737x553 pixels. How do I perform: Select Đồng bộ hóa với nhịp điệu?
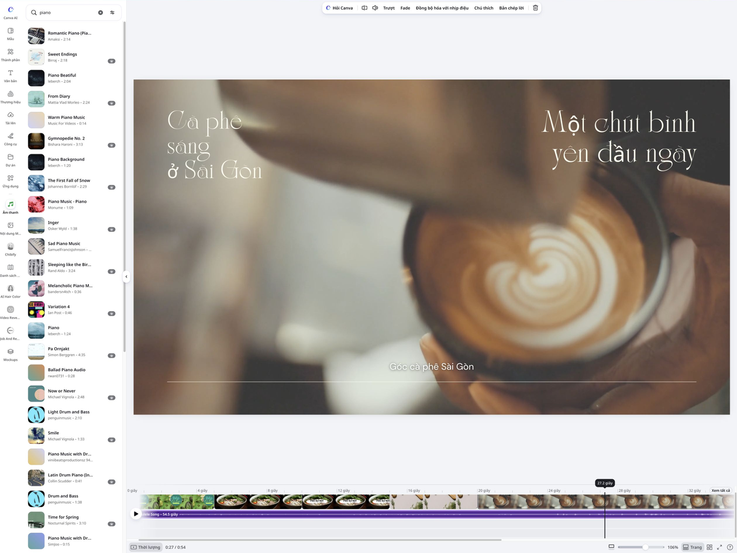pyautogui.click(x=442, y=8)
